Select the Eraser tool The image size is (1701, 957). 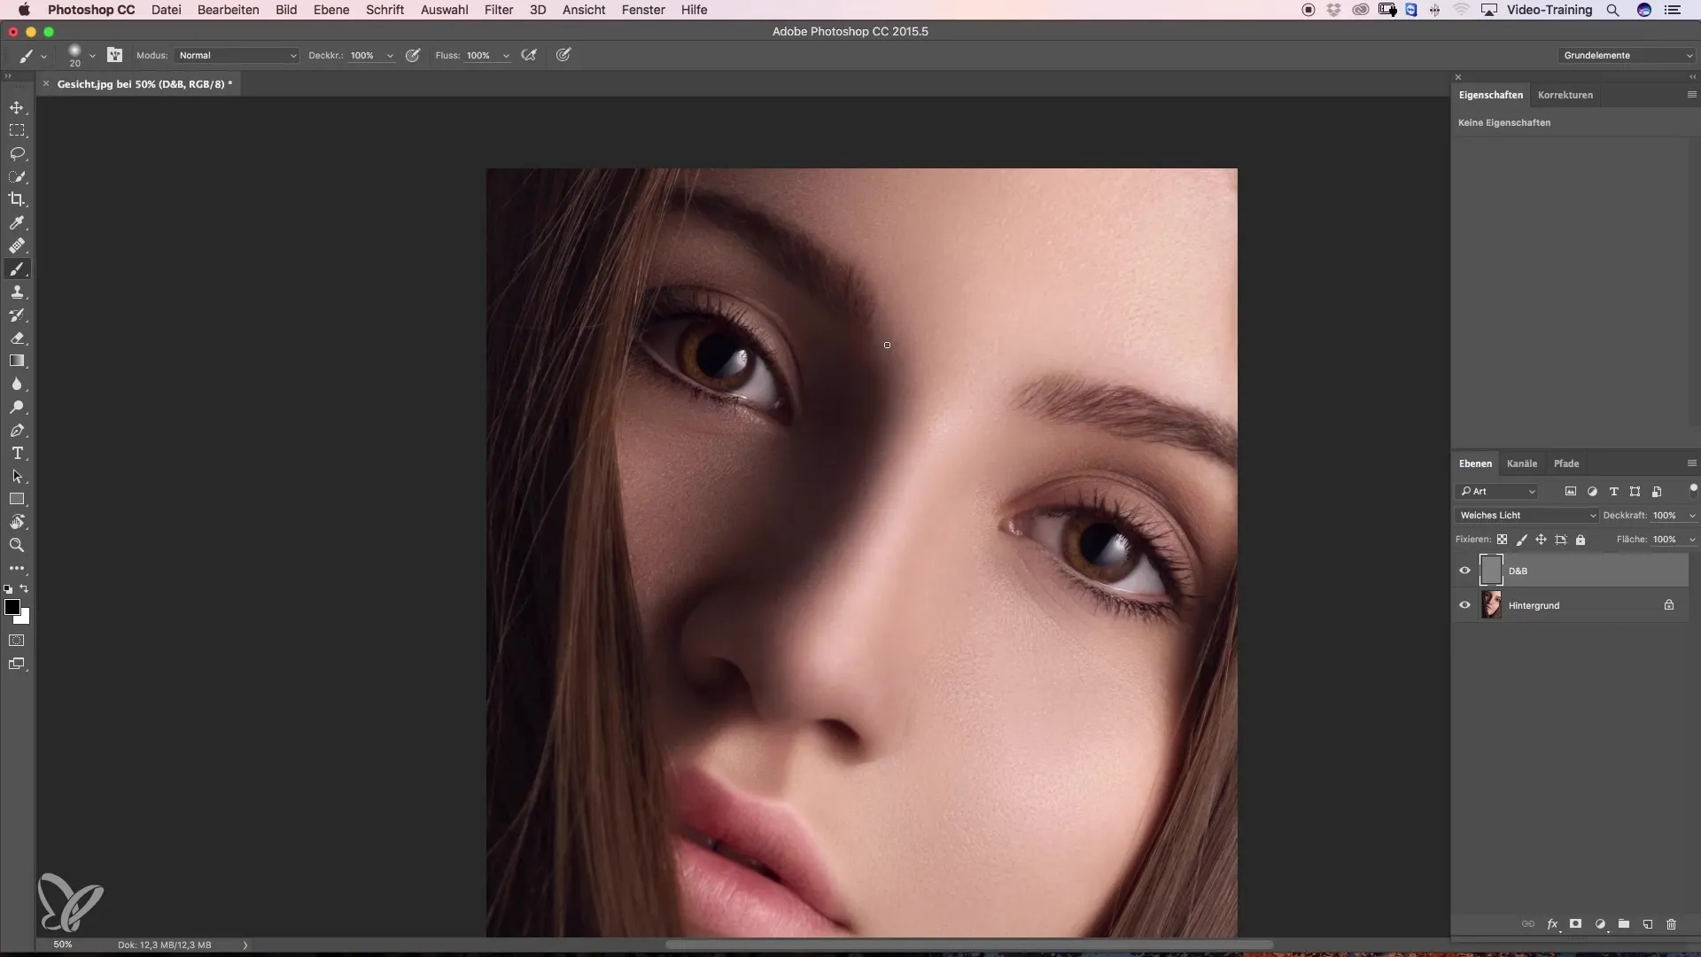point(17,338)
